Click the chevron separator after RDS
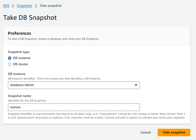Image resolution: width=196 pixels, height=140 pixels. [x=13, y=6]
